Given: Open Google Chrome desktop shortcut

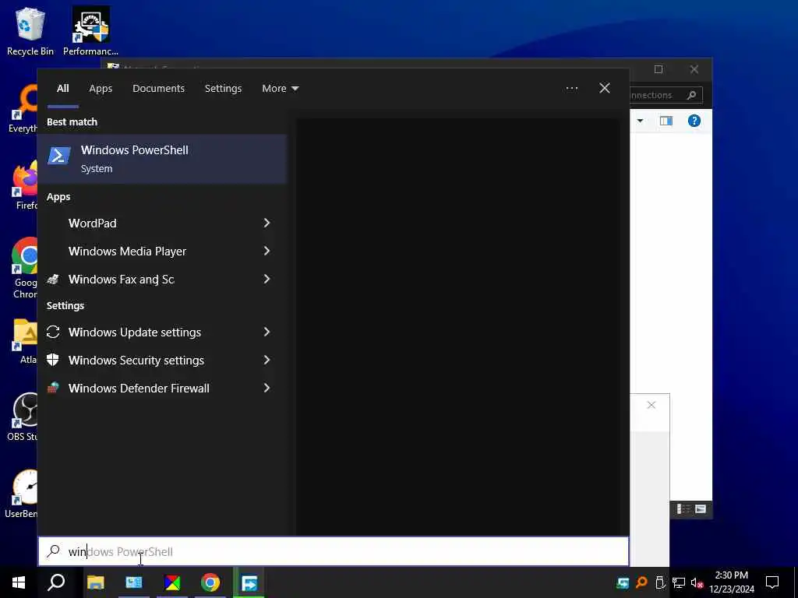Looking at the screenshot, I should [23, 269].
